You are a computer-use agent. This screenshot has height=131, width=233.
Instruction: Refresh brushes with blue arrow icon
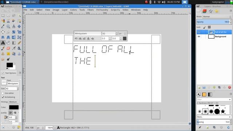coord(228,127)
